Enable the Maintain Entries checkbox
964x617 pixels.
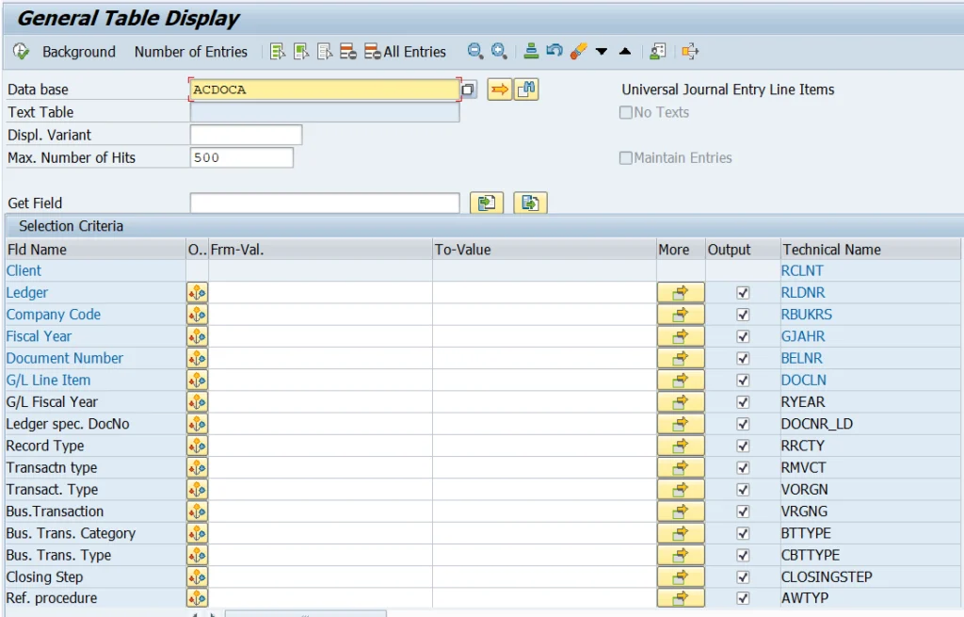pos(626,158)
